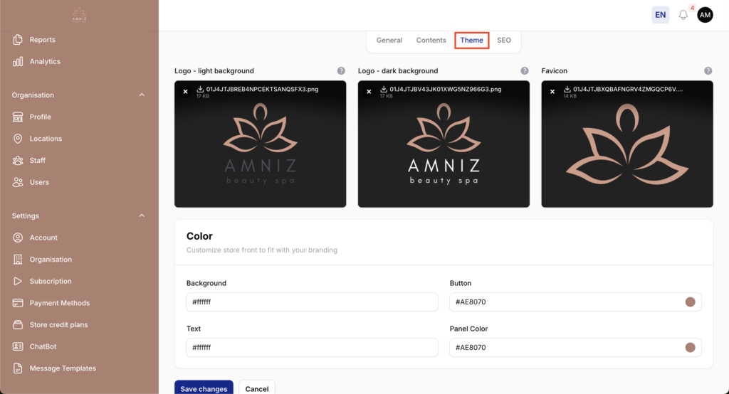Click the Locations pin icon
This screenshot has height=394, width=729.
tap(18, 139)
